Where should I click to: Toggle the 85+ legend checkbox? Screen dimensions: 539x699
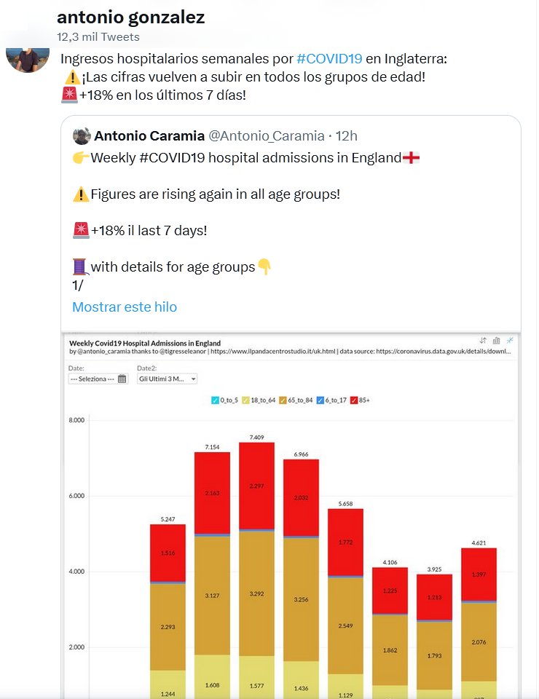[x=355, y=400]
